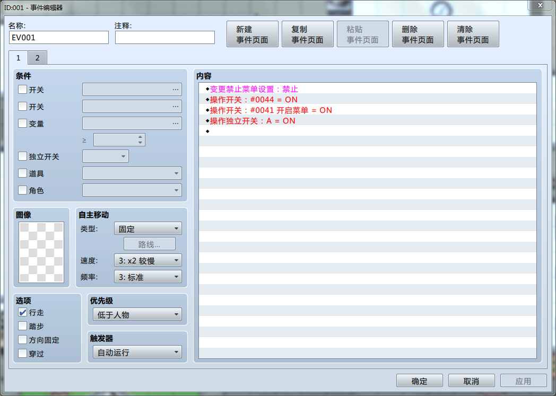Image resolution: width=556 pixels, height=396 pixels.
Task: Increase the variable threshold spinner value
Action: click(x=141, y=137)
